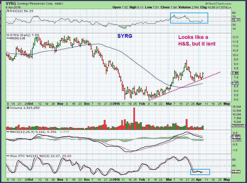This screenshot has width=247, height=183.
Task: Click the 6.85 moving average axis tag
Action: (235, 83)
